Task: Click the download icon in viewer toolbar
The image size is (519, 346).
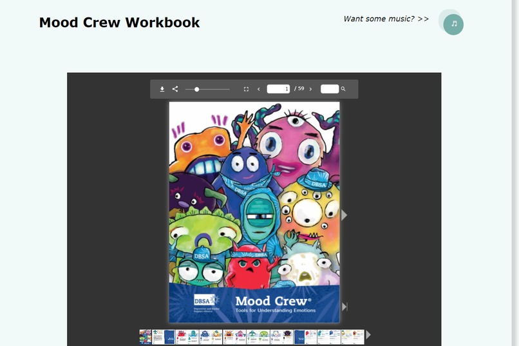Action: coord(162,89)
